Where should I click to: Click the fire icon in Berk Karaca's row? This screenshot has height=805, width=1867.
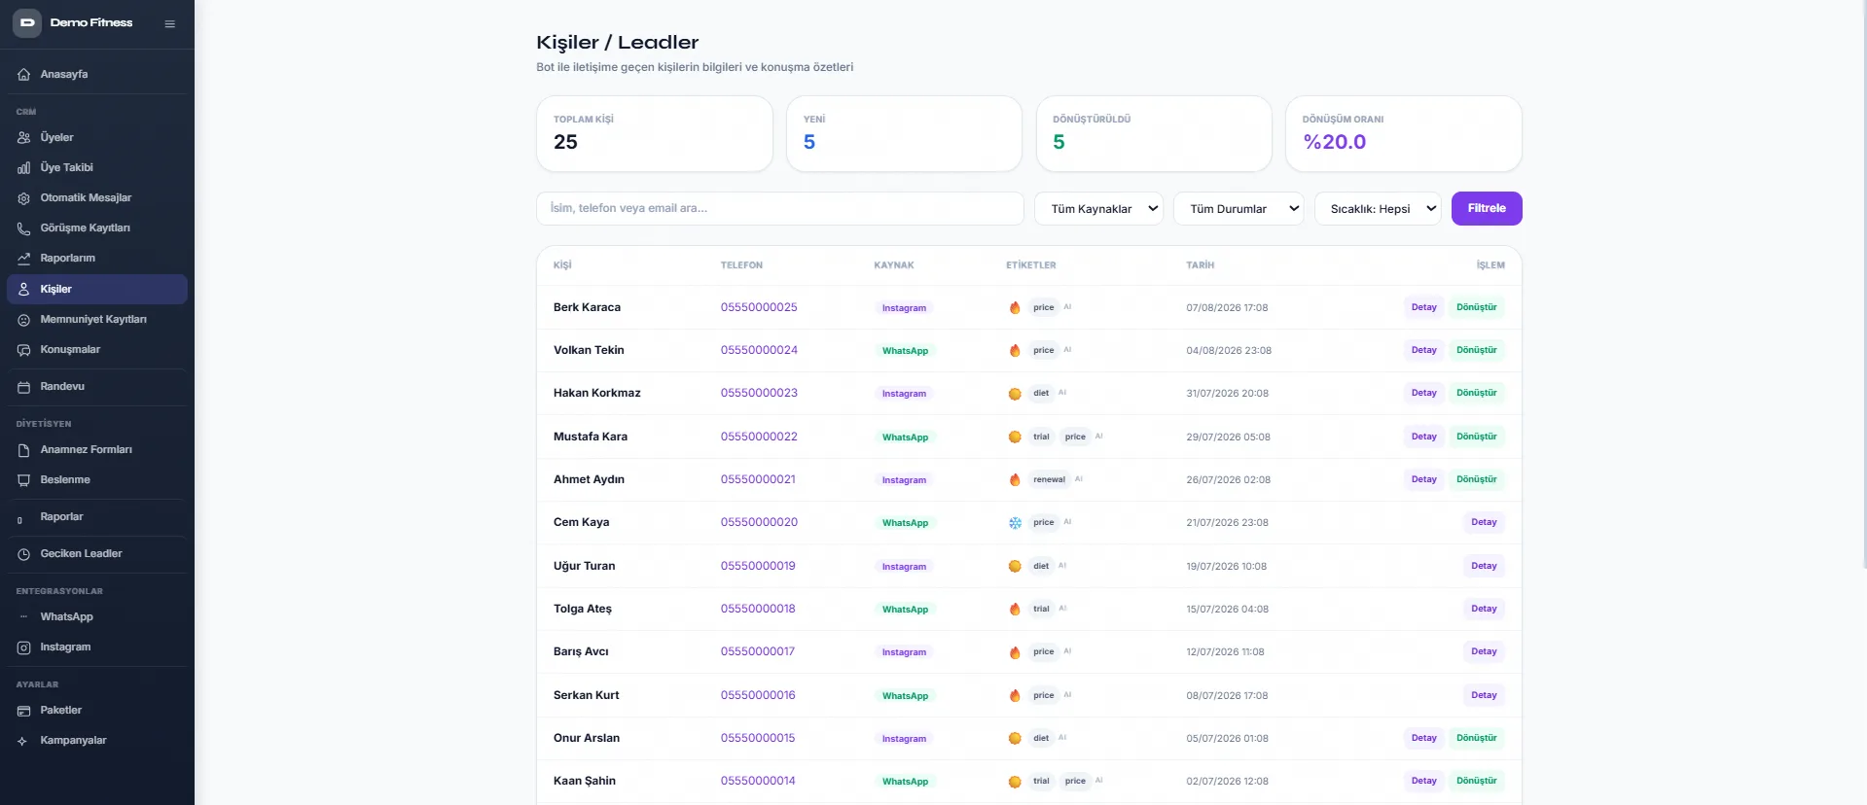(1015, 307)
